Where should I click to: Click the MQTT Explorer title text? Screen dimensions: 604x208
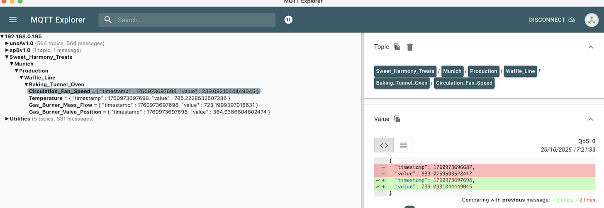tap(58, 20)
